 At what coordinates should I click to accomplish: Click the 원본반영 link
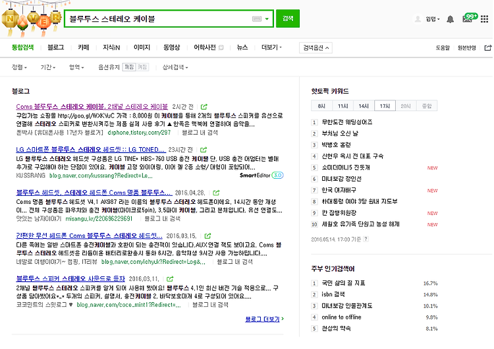(x=466, y=48)
